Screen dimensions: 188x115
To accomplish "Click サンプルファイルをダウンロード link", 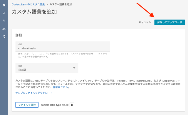I will point(34,93).
